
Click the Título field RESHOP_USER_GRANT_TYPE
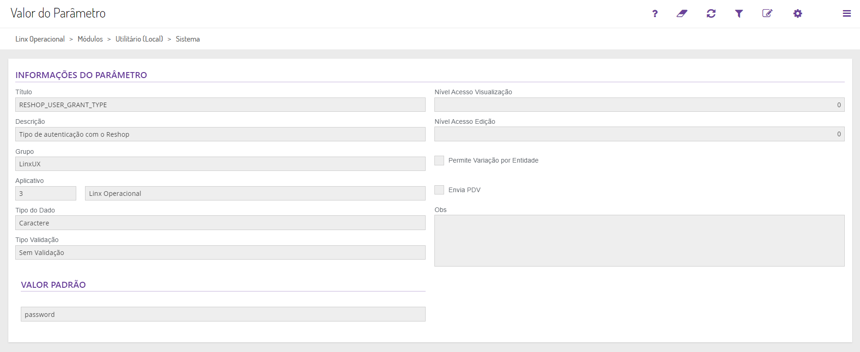click(220, 105)
